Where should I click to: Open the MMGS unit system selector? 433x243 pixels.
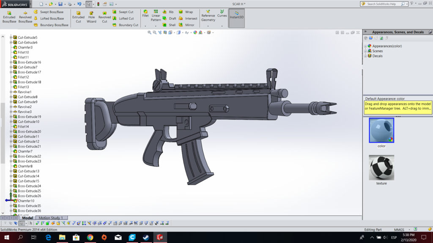(x=401, y=229)
